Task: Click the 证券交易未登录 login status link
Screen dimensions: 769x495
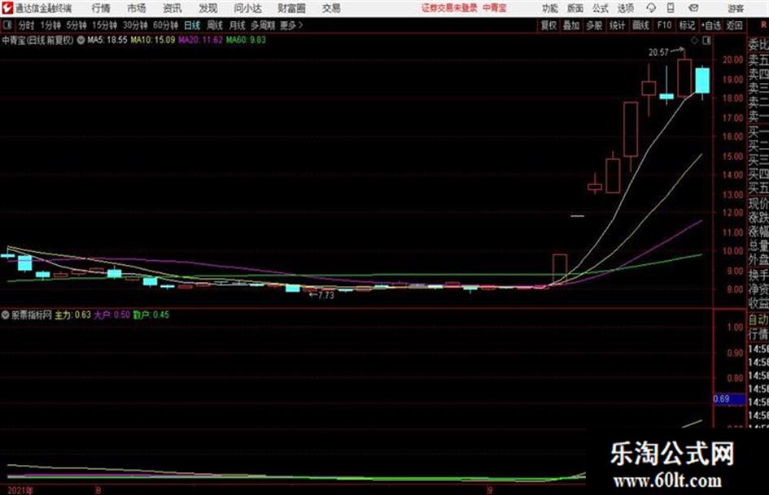Action: [x=449, y=8]
